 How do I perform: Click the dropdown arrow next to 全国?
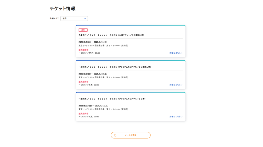click(x=85, y=18)
